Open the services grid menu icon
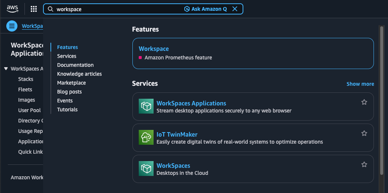 point(34,9)
